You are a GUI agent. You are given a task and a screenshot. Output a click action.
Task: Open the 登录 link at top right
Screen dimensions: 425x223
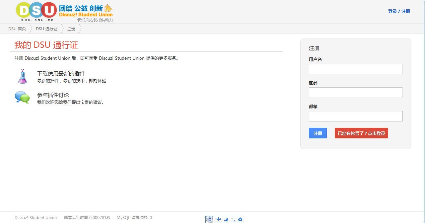point(392,11)
